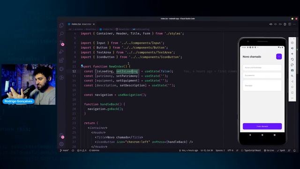Open the Search view in activity bar
The height and width of the screenshot is (169, 300).
(x=61, y=34)
